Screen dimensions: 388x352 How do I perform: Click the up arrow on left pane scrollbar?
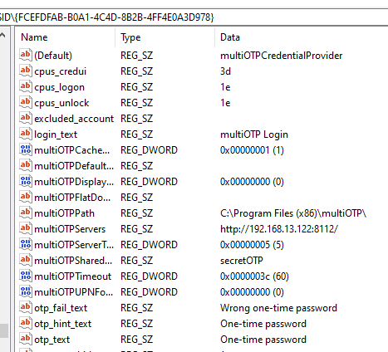2,35
